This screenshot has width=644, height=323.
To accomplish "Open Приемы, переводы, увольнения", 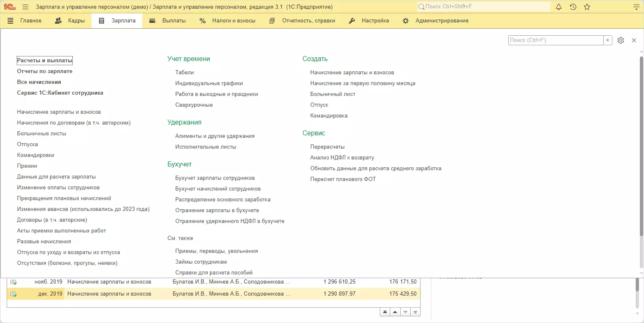I will click(216, 251).
